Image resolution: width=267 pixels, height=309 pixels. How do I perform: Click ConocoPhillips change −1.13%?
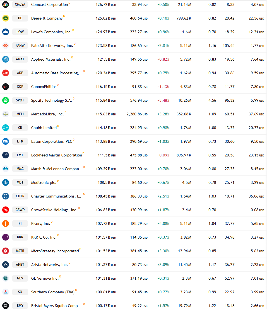163,87
